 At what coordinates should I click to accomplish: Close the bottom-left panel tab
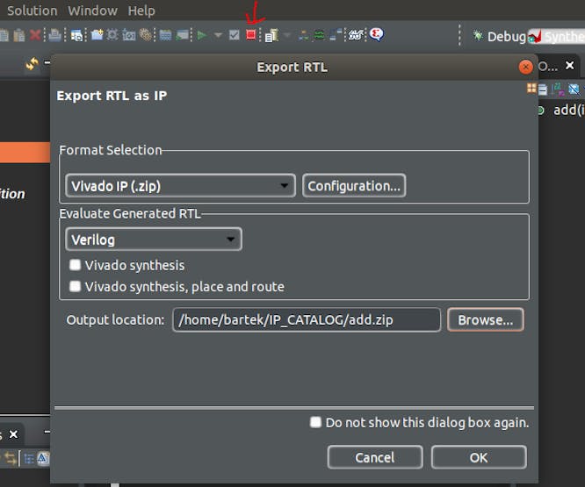coord(13,434)
